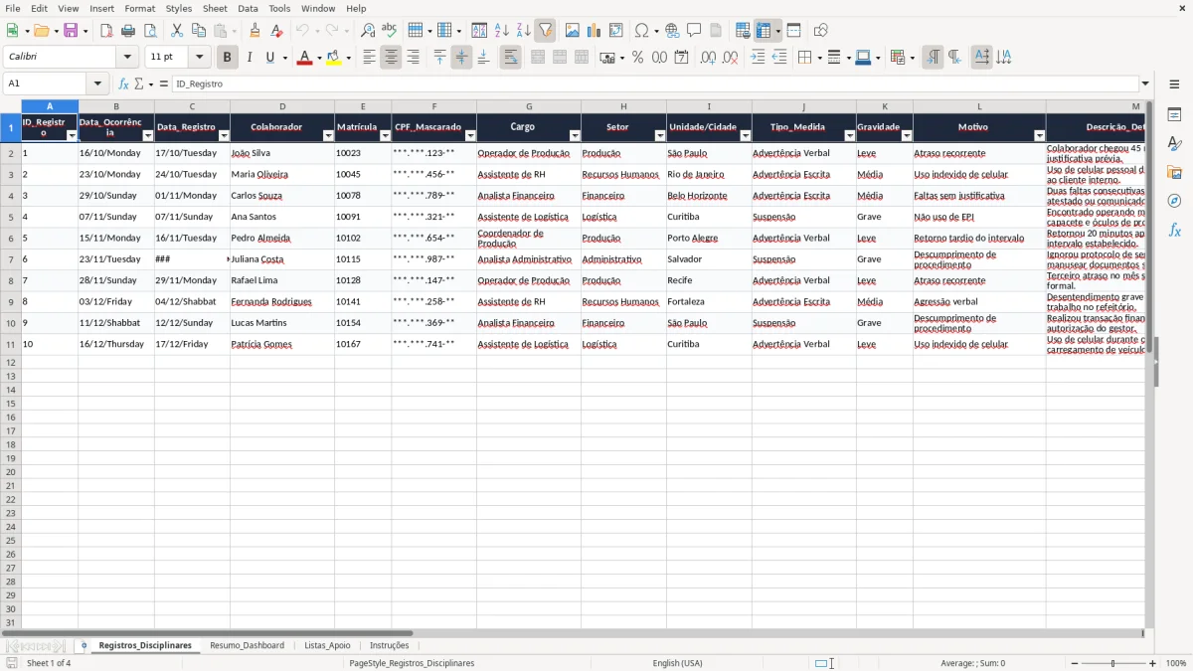Toggle Center Vertically alignment
Screen dimensions: 1193x671
click(461, 58)
